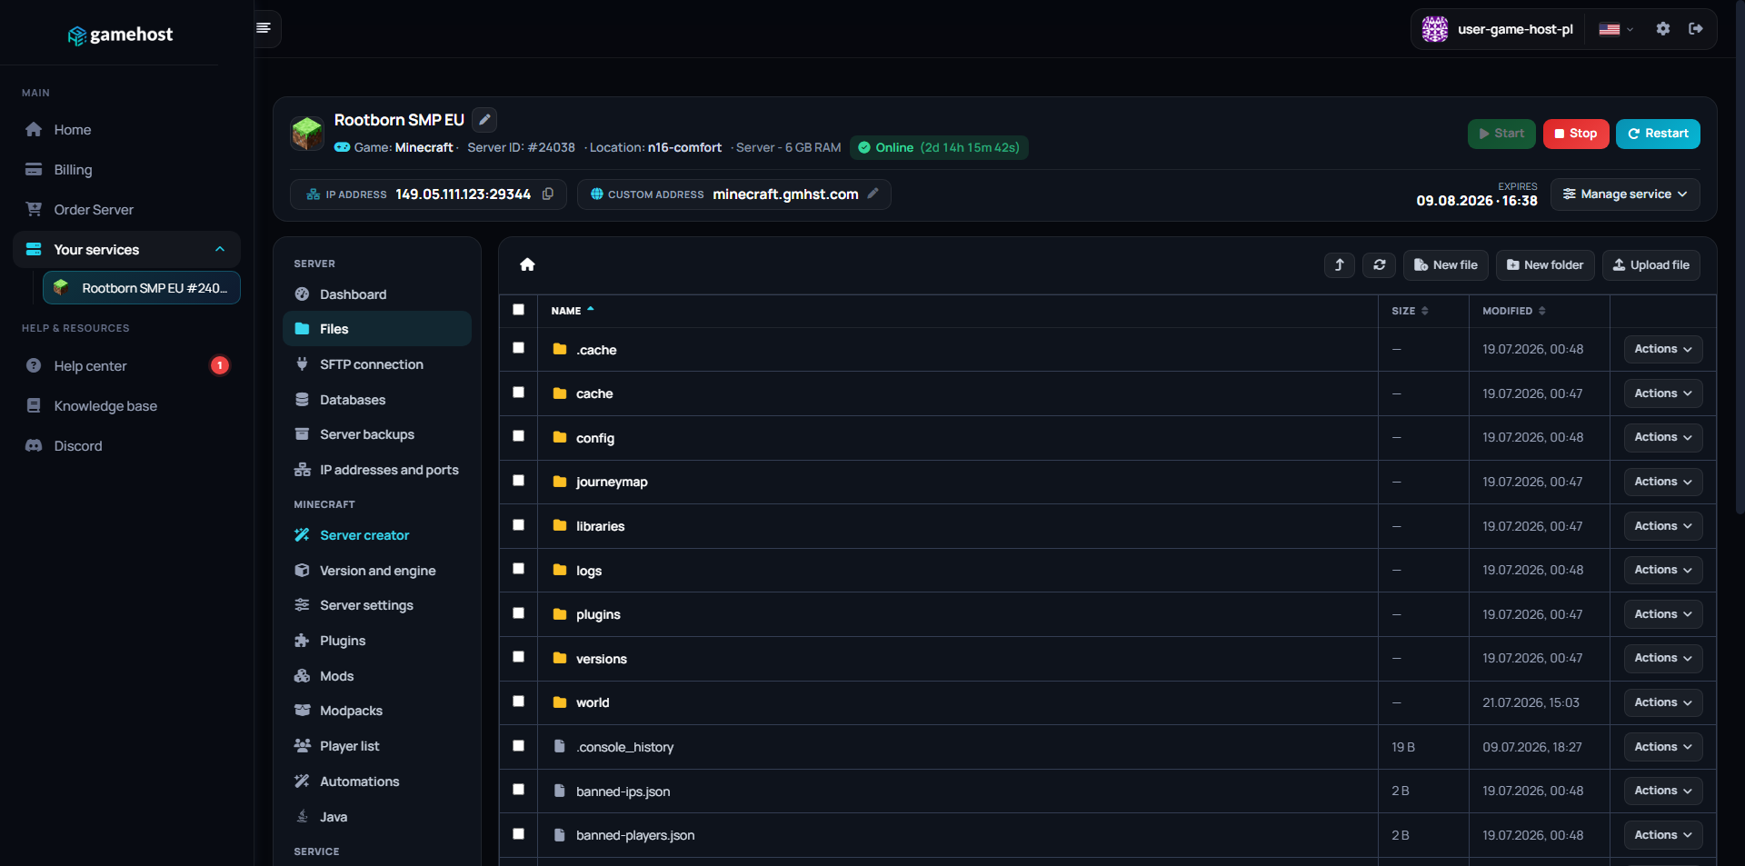The height and width of the screenshot is (866, 1745).
Task: Sort files by Size column
Action: point(1410,311)
